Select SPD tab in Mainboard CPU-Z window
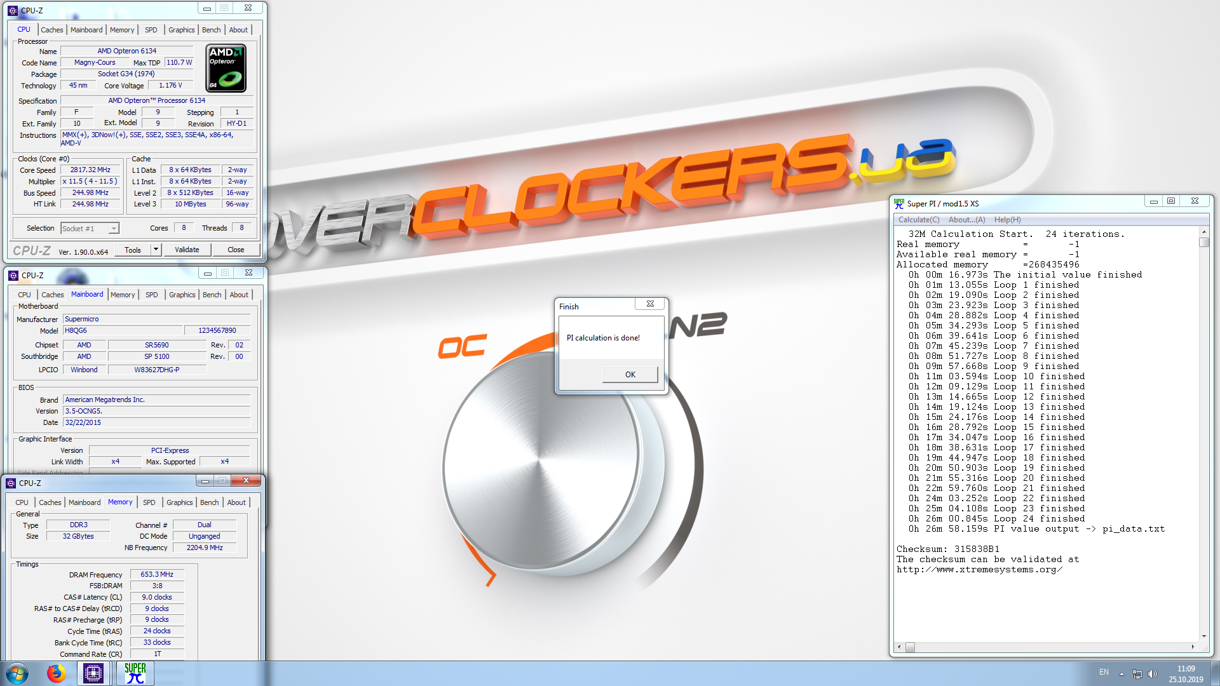 coord(151,295)
